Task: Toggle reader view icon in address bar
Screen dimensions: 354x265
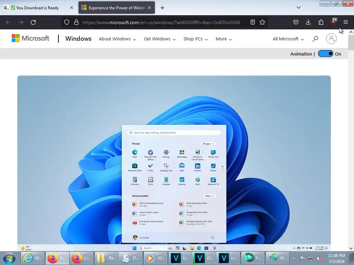Action: pyautogui.click(x=253, y=22)
